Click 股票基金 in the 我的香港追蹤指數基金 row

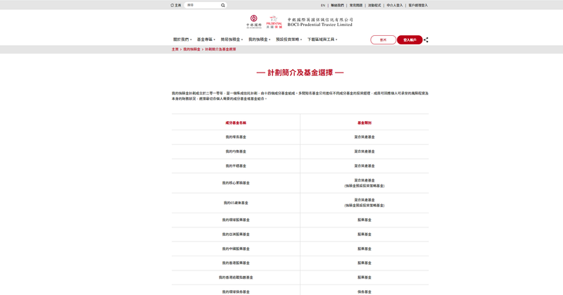coord(365,277)
